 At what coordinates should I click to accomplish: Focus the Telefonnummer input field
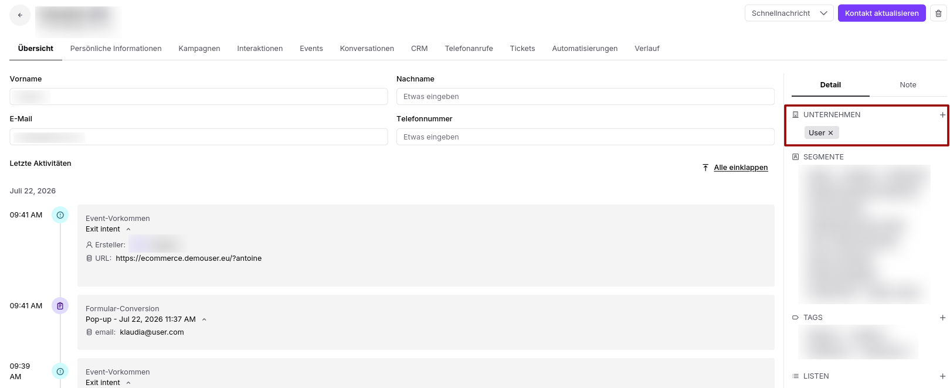[585, 137]
